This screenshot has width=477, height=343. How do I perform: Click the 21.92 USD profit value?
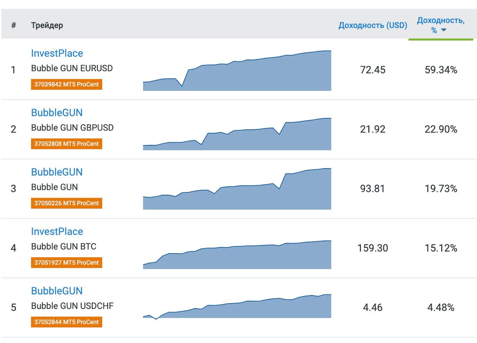pos(373,129)
